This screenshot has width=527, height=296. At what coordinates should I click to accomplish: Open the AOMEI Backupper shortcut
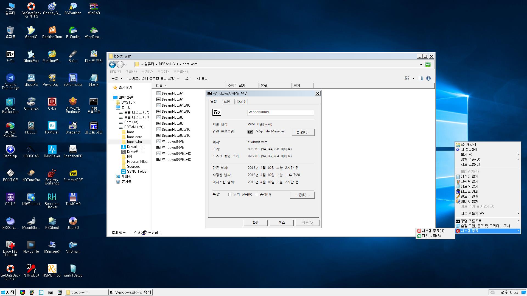tap(10, 106)
